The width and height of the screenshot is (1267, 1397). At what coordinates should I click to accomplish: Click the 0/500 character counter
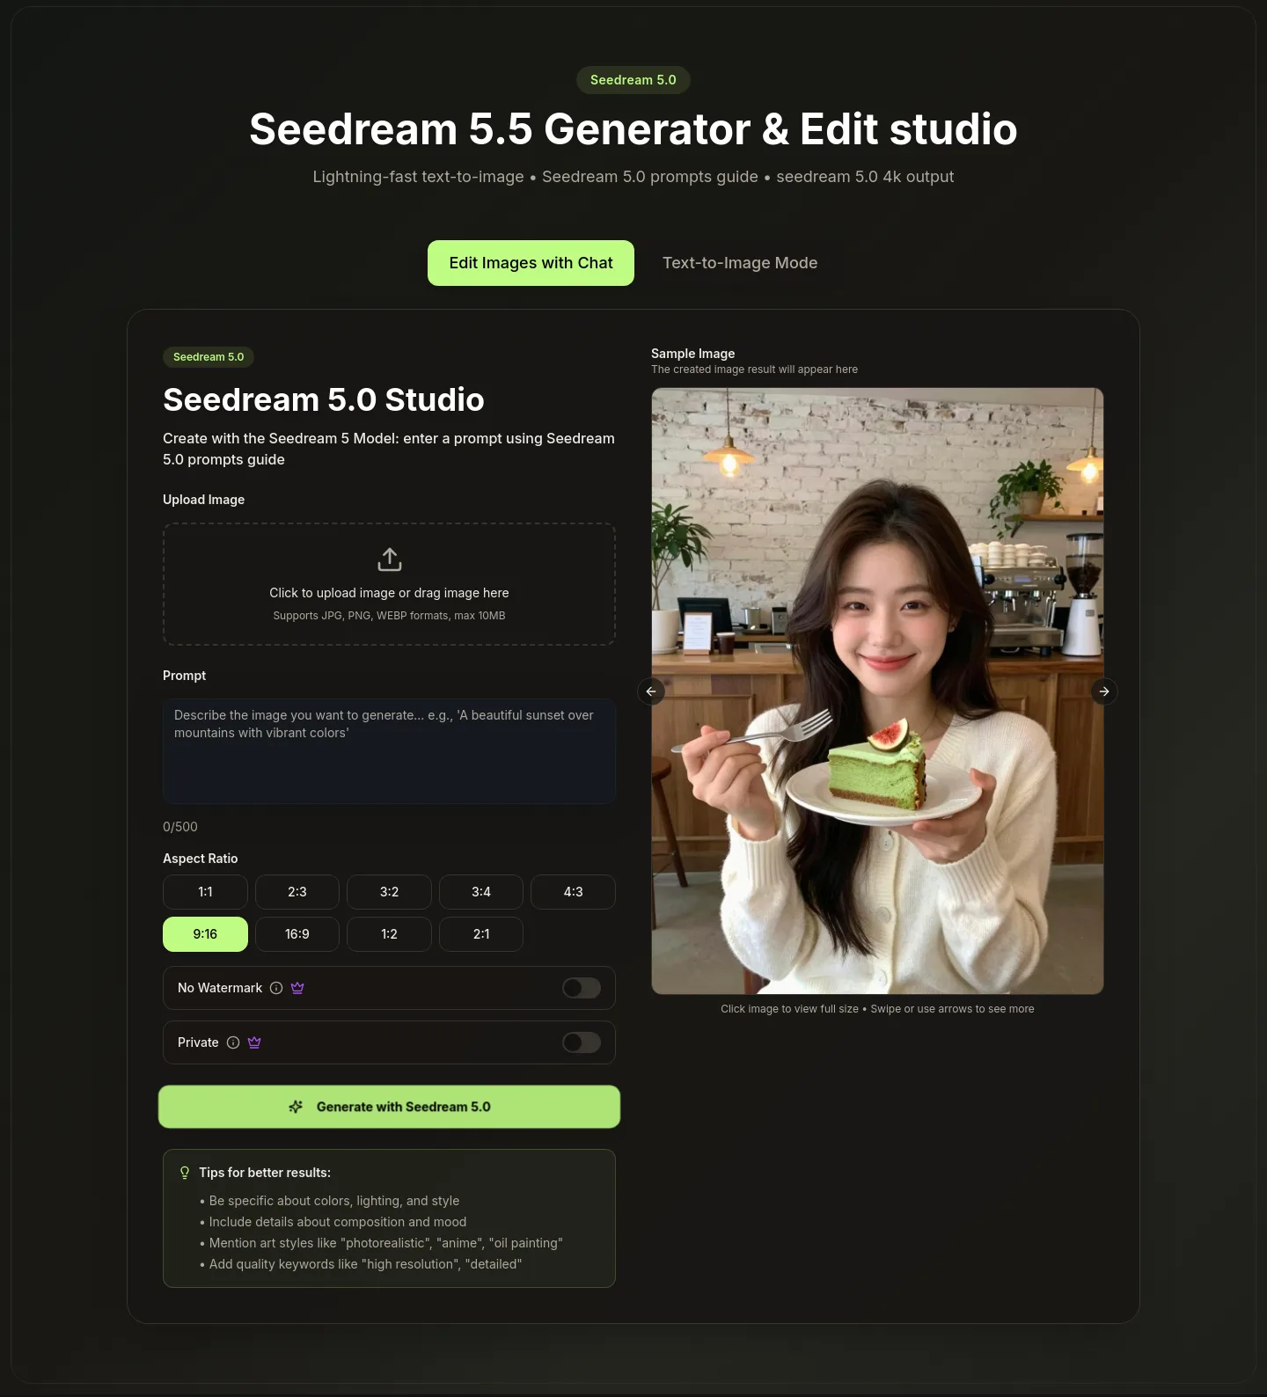click(180, 827)
